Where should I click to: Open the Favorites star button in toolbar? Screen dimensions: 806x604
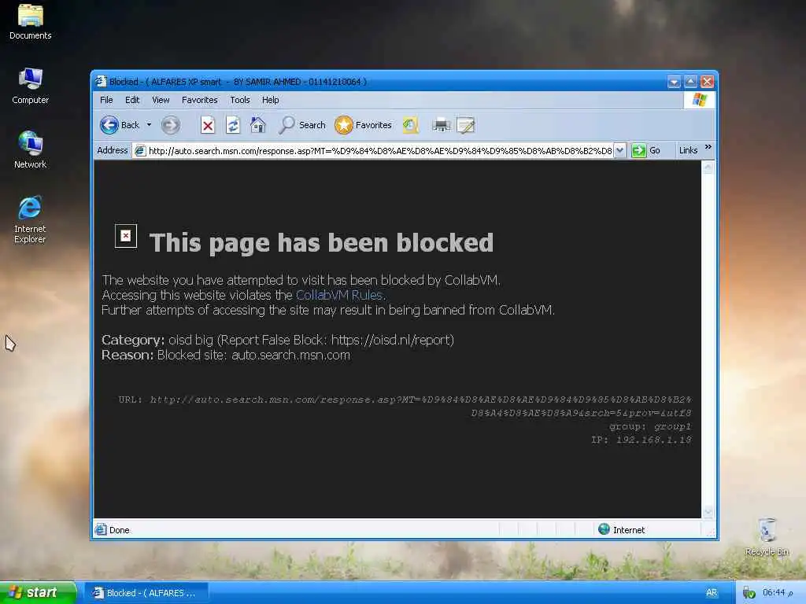363,125
